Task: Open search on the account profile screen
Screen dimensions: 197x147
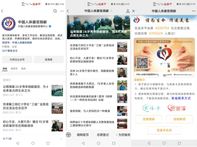Action: pos(55,11)
